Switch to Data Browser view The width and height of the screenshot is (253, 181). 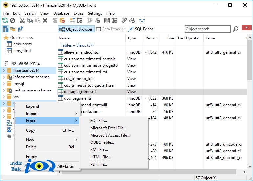coord(110,29)
